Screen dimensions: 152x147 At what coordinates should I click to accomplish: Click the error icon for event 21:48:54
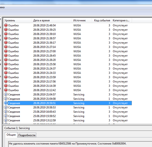[6, 25]
